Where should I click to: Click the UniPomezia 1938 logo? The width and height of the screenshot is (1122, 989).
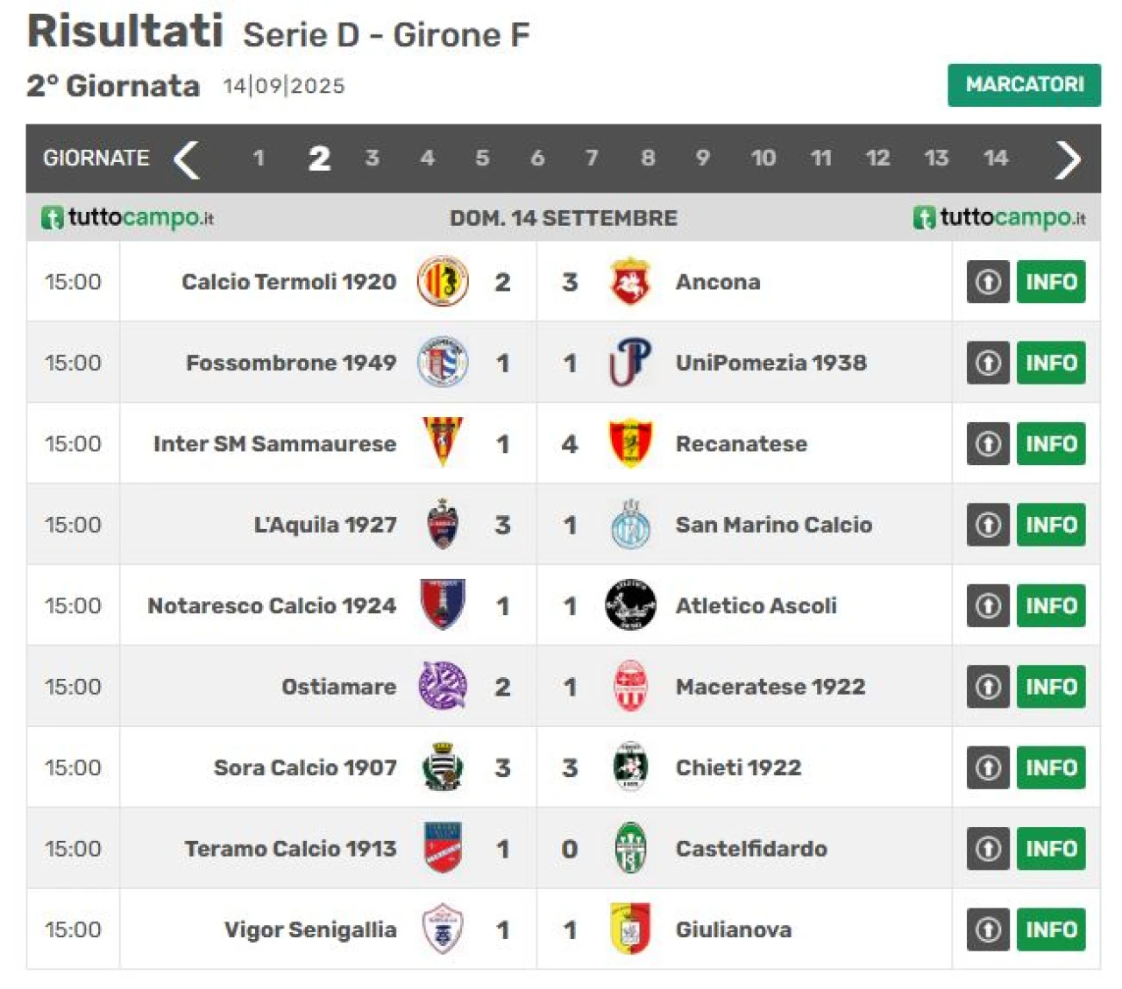pyautogui.click(x=629, y=363)
